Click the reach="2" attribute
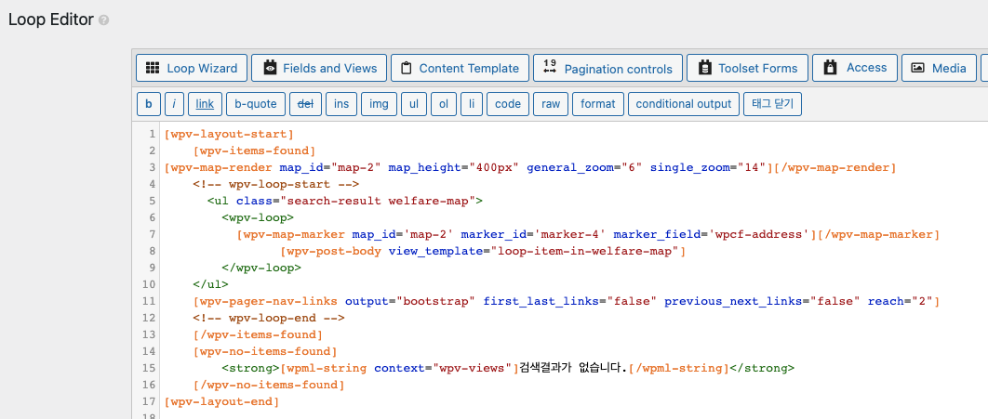The width and height of the screenshot is (988, 419). click(x=900, y=301)
